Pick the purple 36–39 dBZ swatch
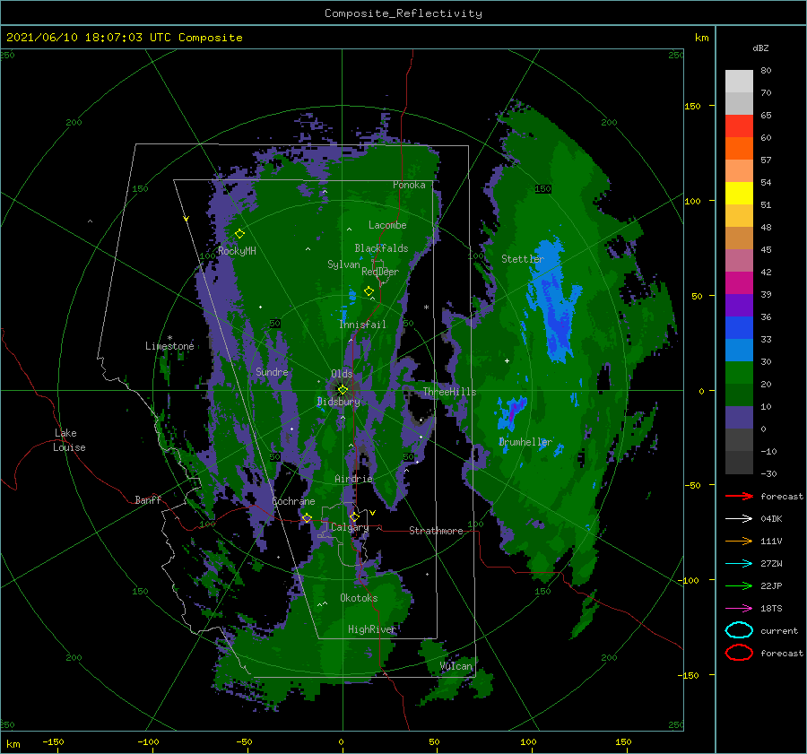 (x=739, y=305)
